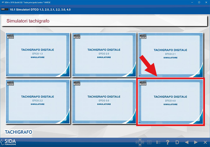The image size is (210, 147).
Task: Go to next page with right arrow
Action: point(196,142)
